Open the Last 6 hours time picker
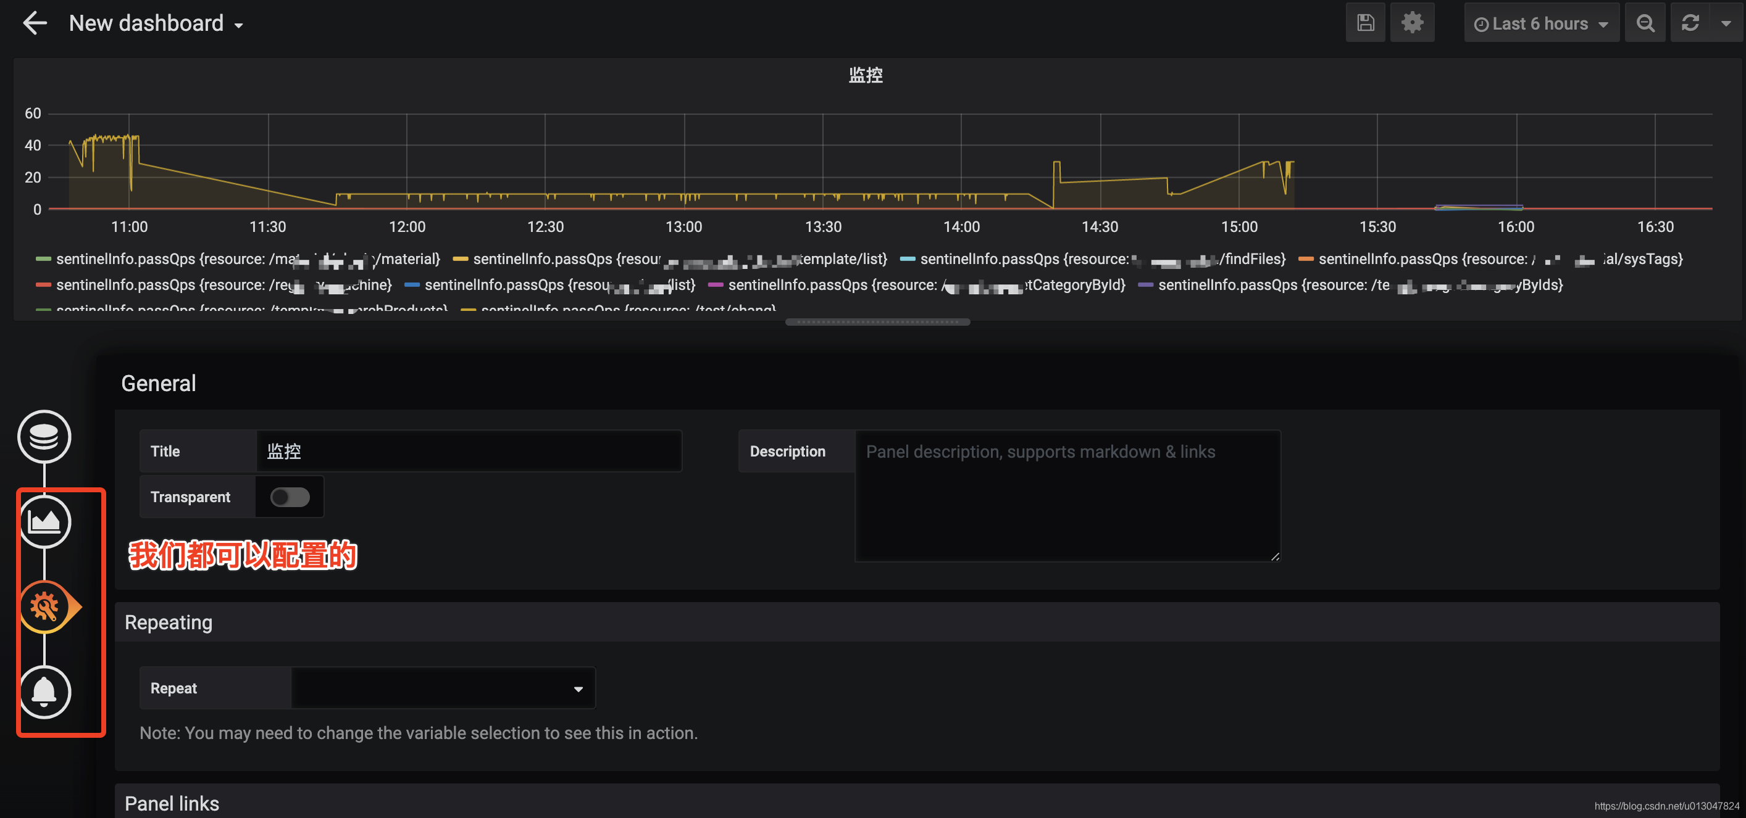 [x=1540, y=23]
